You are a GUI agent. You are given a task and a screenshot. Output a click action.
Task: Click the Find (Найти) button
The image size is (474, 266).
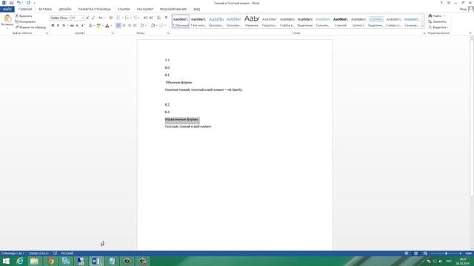435,16
